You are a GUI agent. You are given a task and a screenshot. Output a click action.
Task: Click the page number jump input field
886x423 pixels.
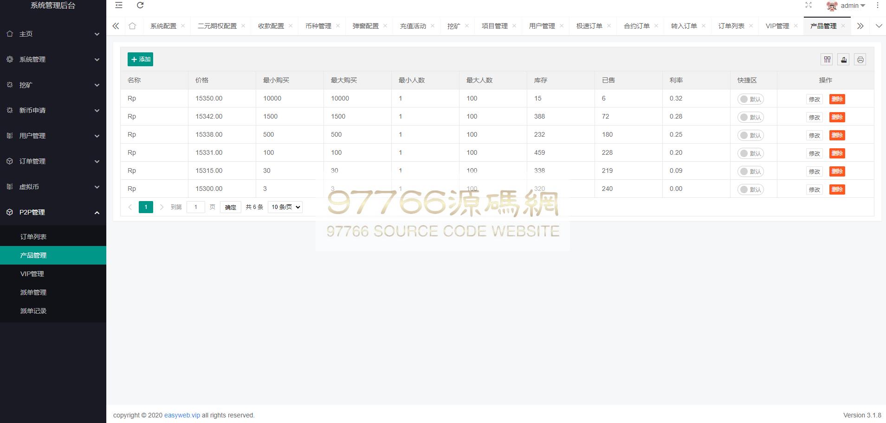[196, 207]
